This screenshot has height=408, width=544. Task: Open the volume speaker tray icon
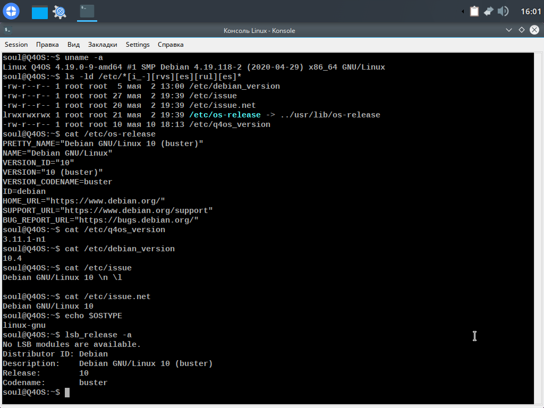[503, 12]
